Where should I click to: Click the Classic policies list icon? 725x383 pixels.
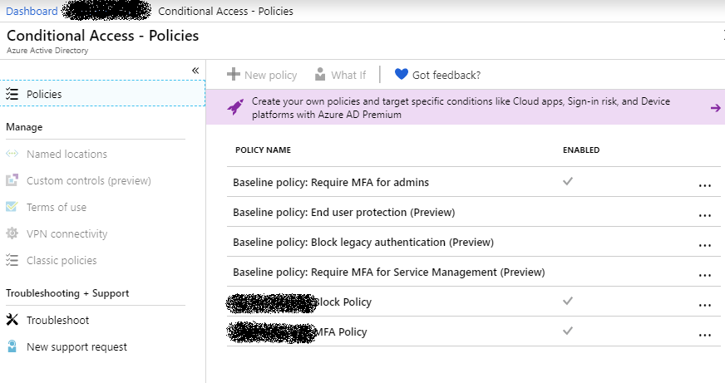pos(12,260)
